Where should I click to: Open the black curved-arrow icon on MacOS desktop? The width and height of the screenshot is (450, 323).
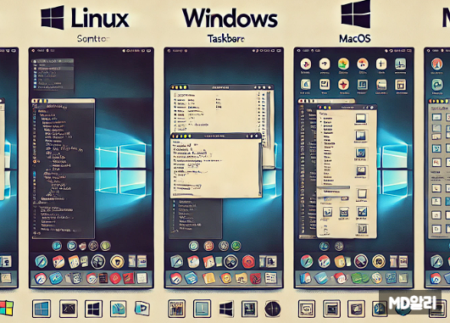325,64
